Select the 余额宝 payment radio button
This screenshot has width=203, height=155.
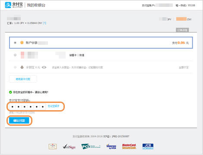click(15, 67)
